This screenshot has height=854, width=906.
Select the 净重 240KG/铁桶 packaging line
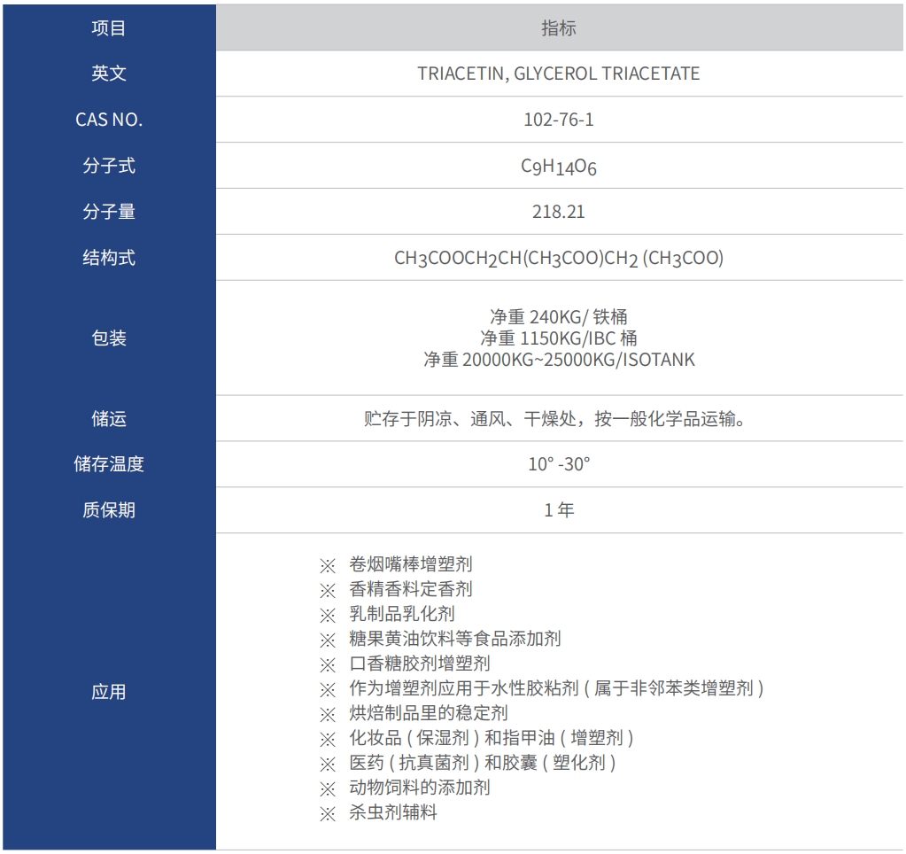558,316
